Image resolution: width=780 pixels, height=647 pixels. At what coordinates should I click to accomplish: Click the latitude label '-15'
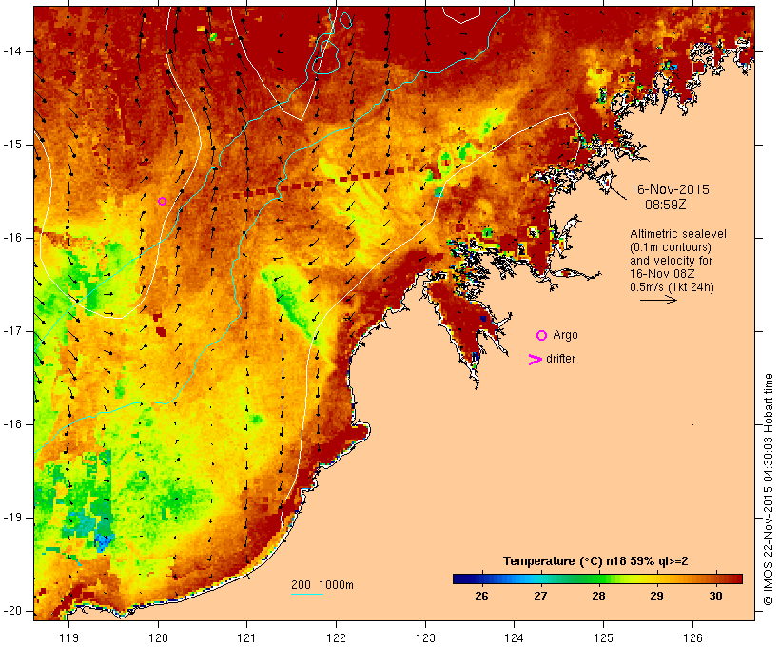click(x=12, y=145)
